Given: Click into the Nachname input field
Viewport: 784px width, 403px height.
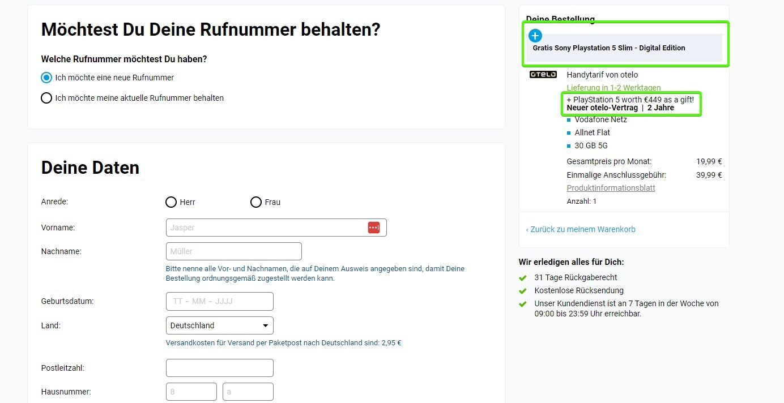Looking at the screenshot, I should click(233, 251).
